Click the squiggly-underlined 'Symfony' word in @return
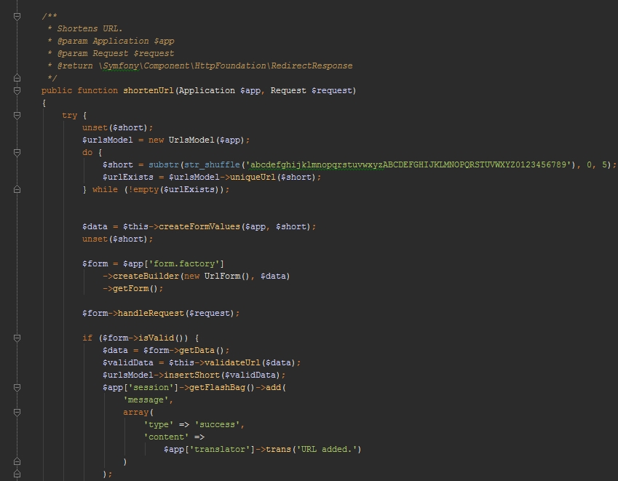 point(121,65)
